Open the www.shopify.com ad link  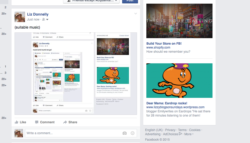click(x=158, y=47)
